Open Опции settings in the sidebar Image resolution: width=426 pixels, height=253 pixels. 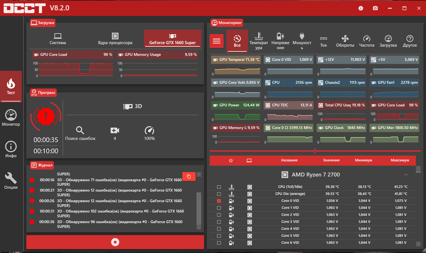pos(11,181)
